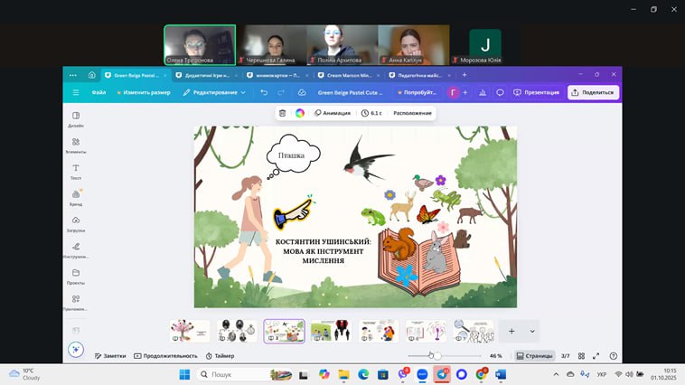Image resolution: width=685 pixels, height=385 pixels.
Task: Click the 46 % zoom value
Action: (496, 356)
